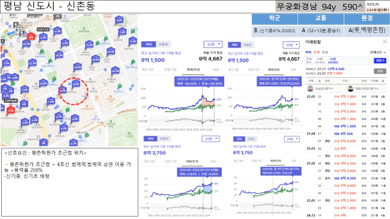Click the red shaded region in 32평 chart

tap(208, 102)
